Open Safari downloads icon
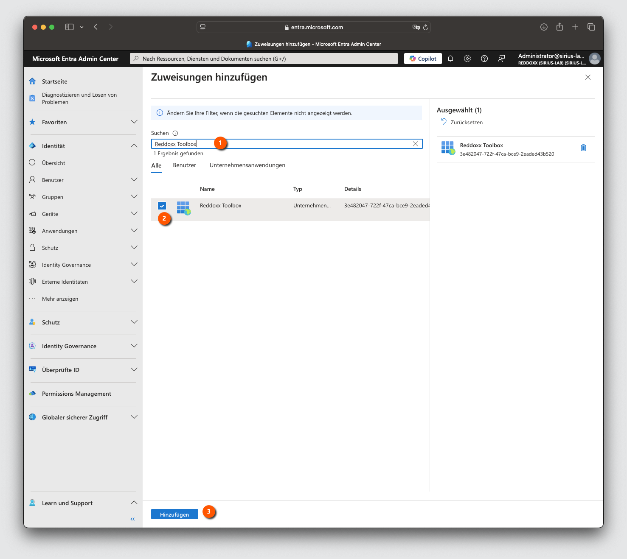The width and height of the screenshot is (627, 559). (544, 27)
